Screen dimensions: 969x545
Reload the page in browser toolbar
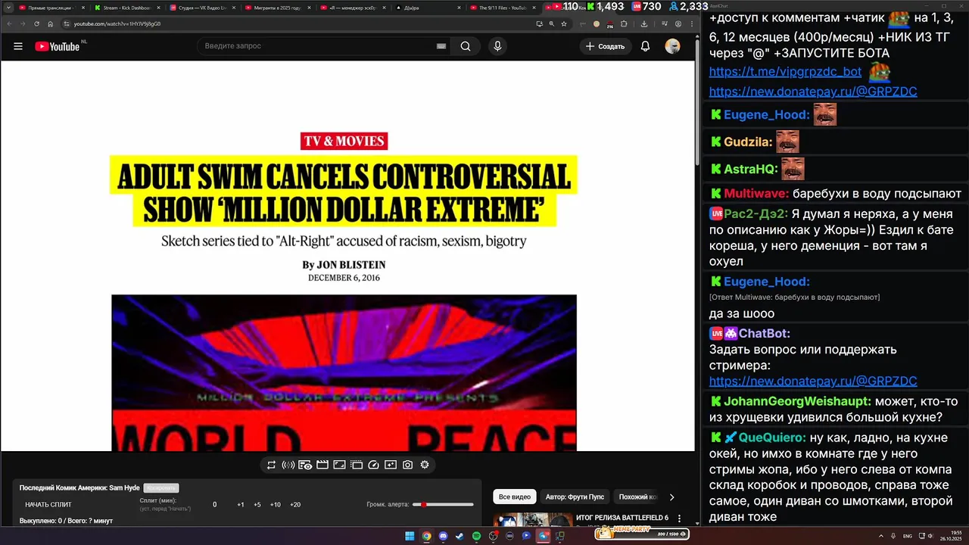pyautogui.click(x=36, y=23)
